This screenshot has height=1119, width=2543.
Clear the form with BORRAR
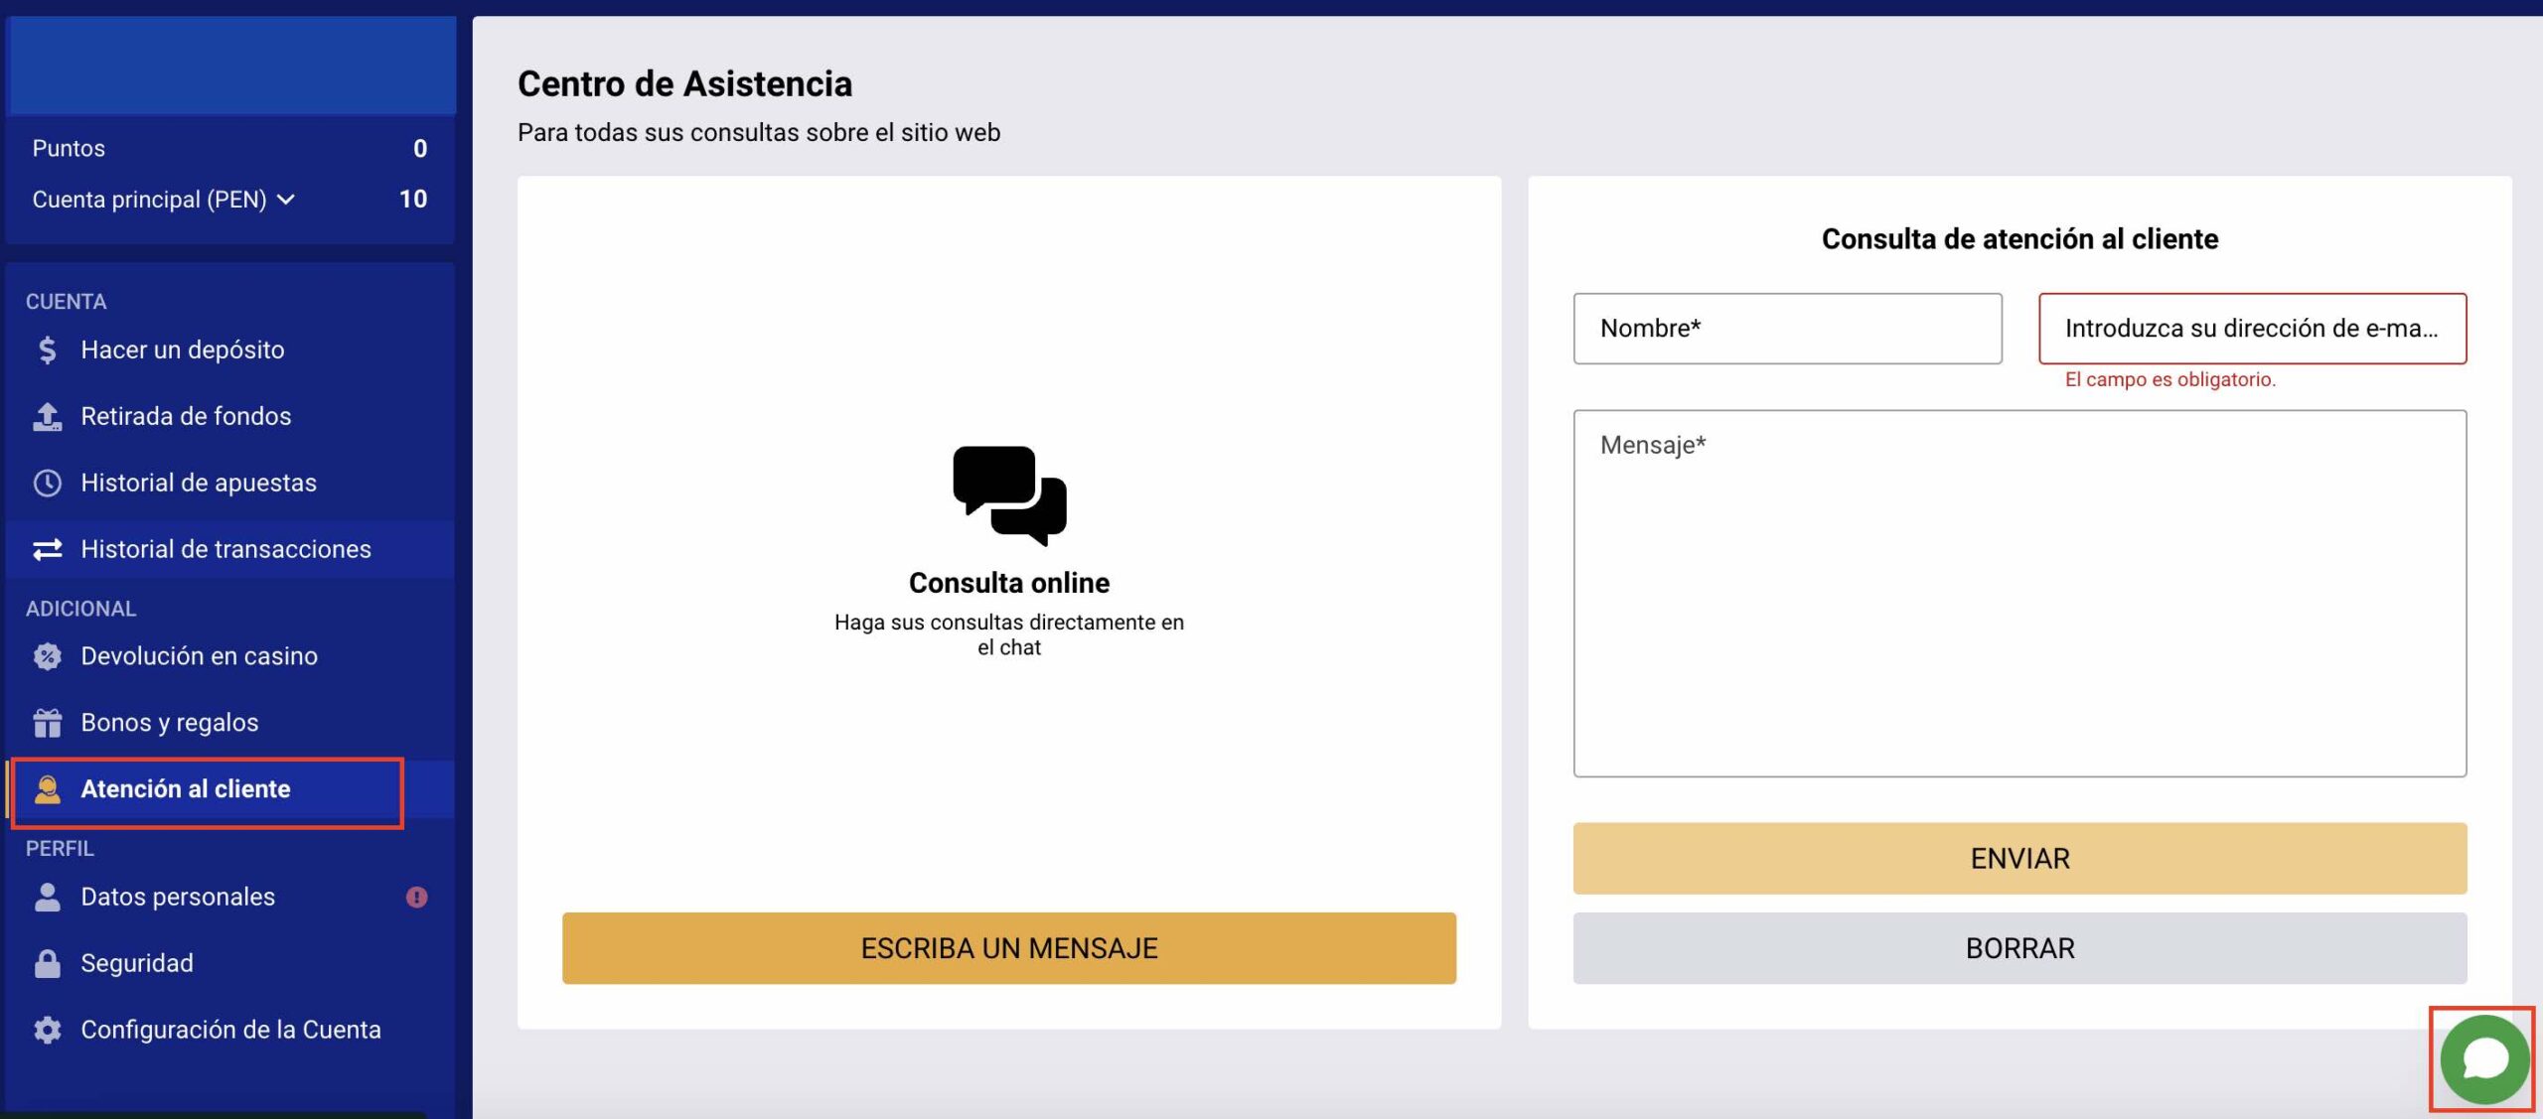2019,948
